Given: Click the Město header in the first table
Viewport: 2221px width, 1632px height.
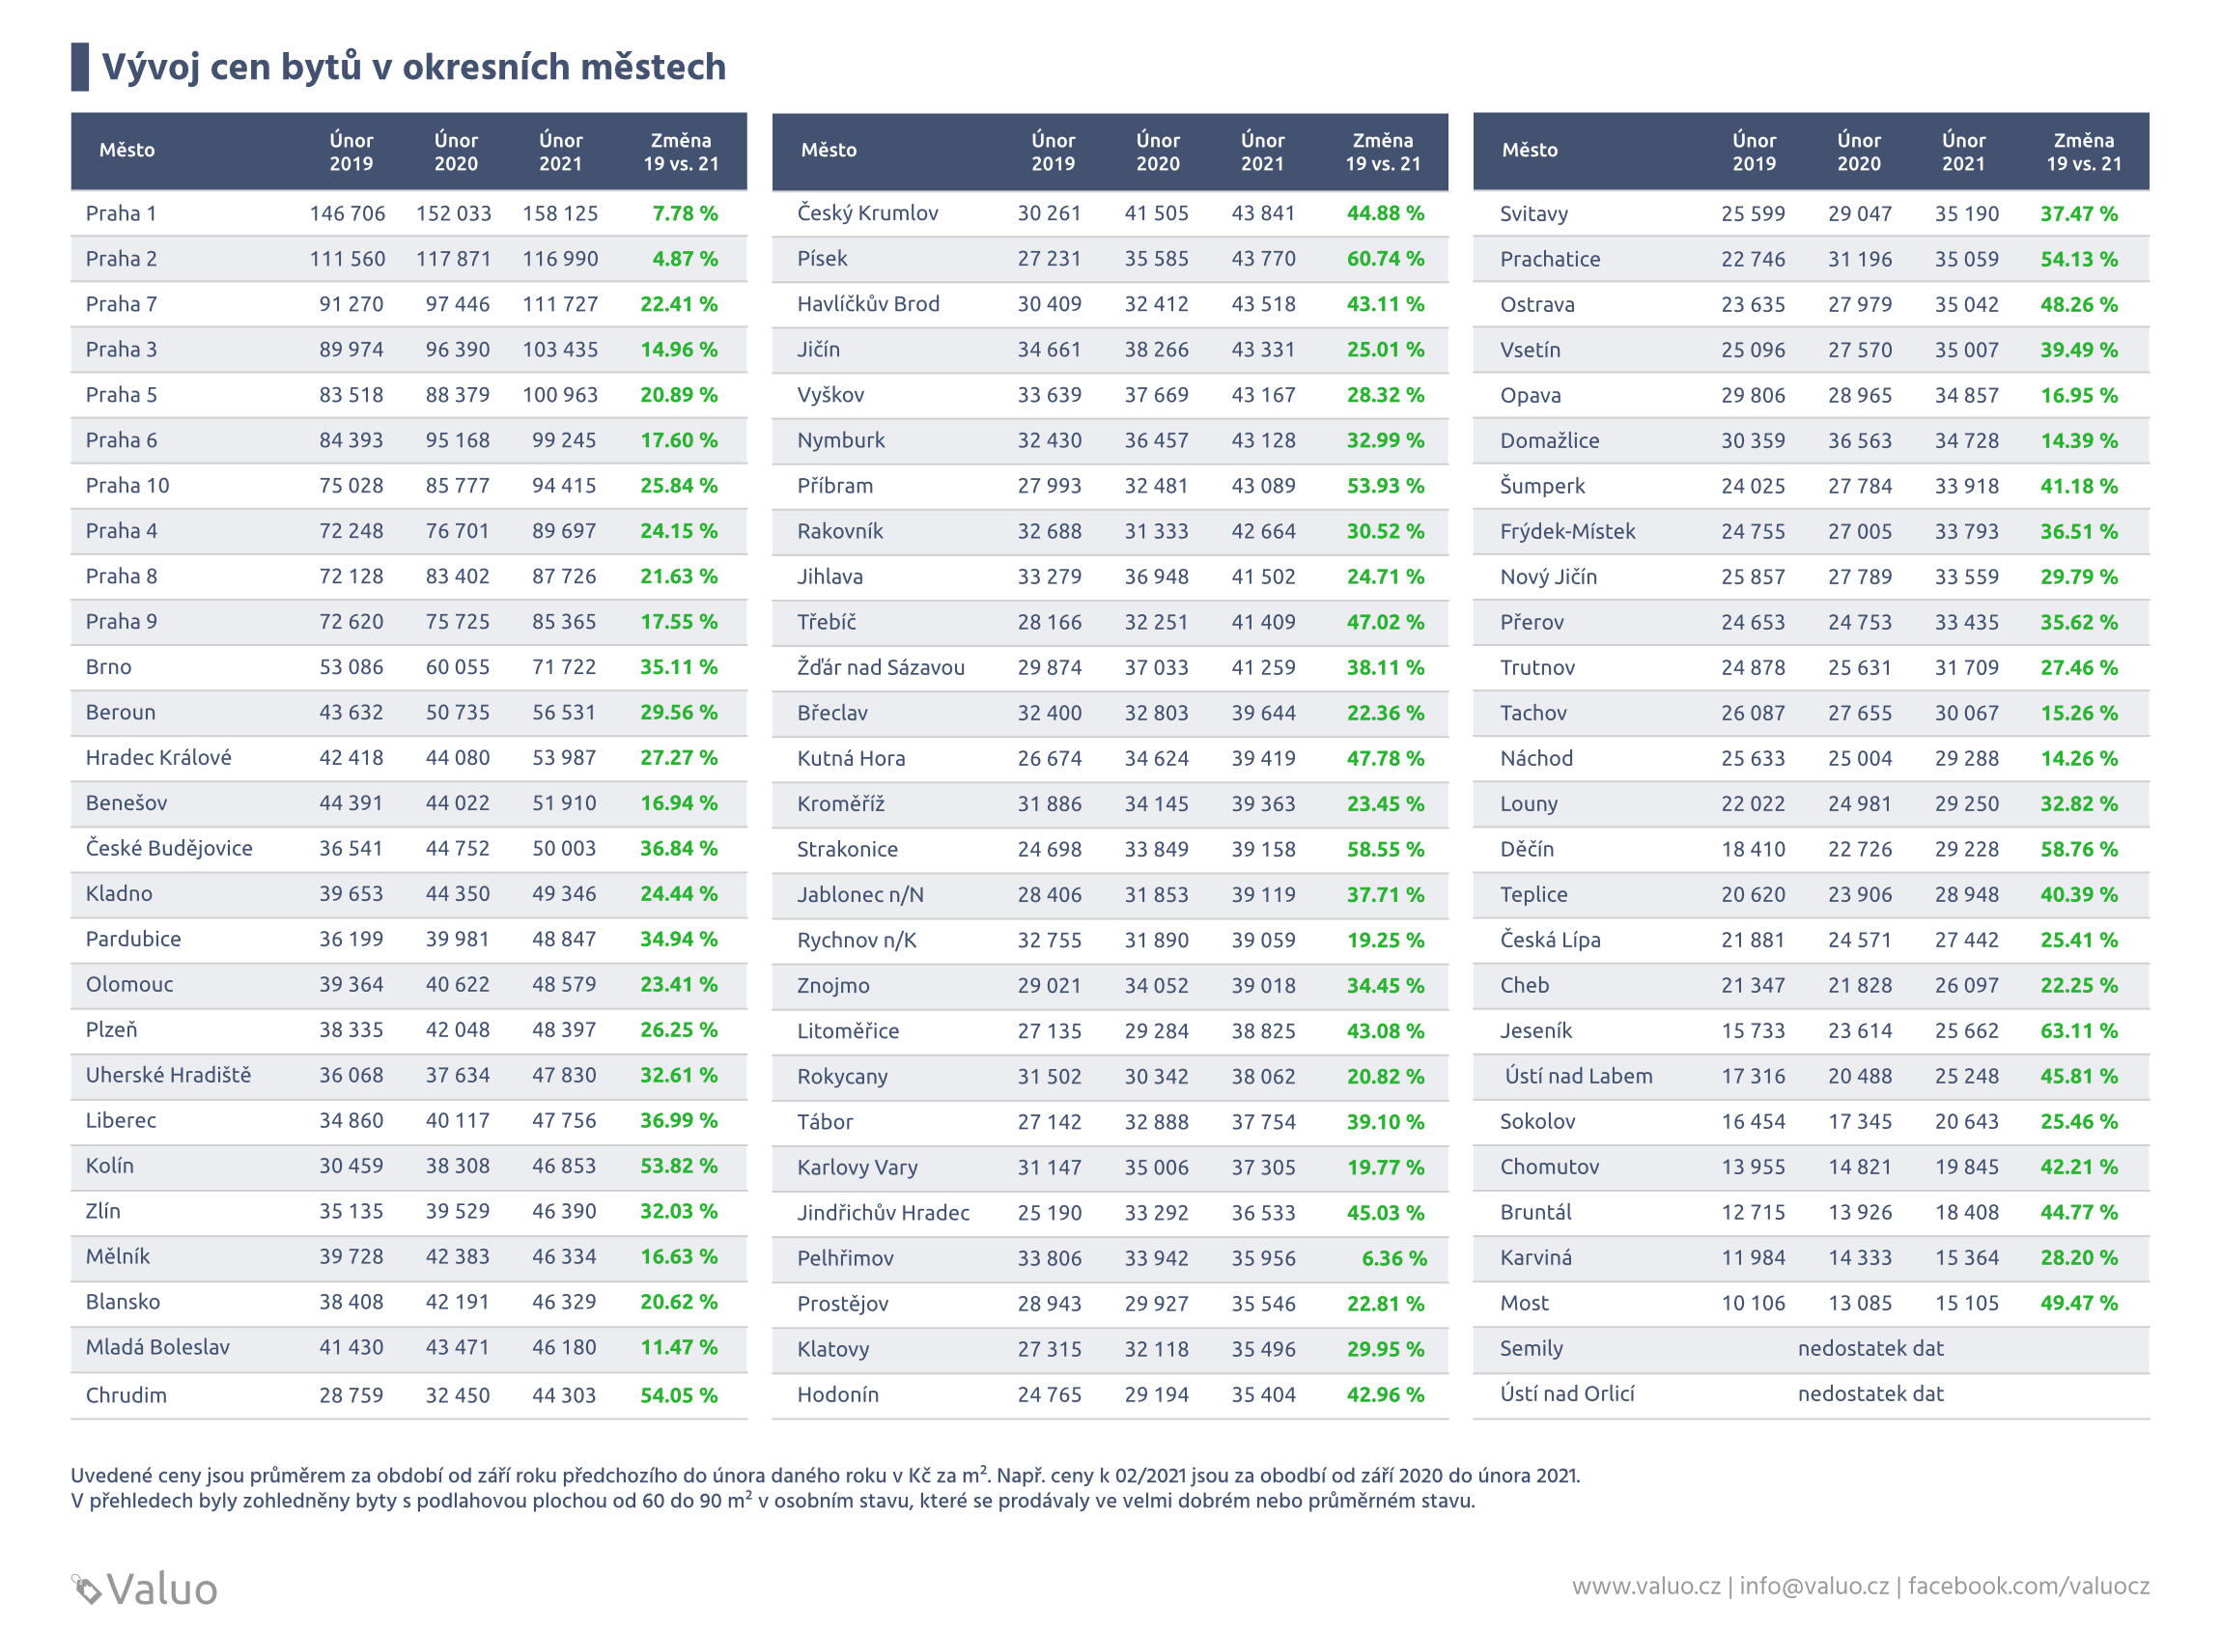Looking at the screenshot, I should (x=127, y=150).
